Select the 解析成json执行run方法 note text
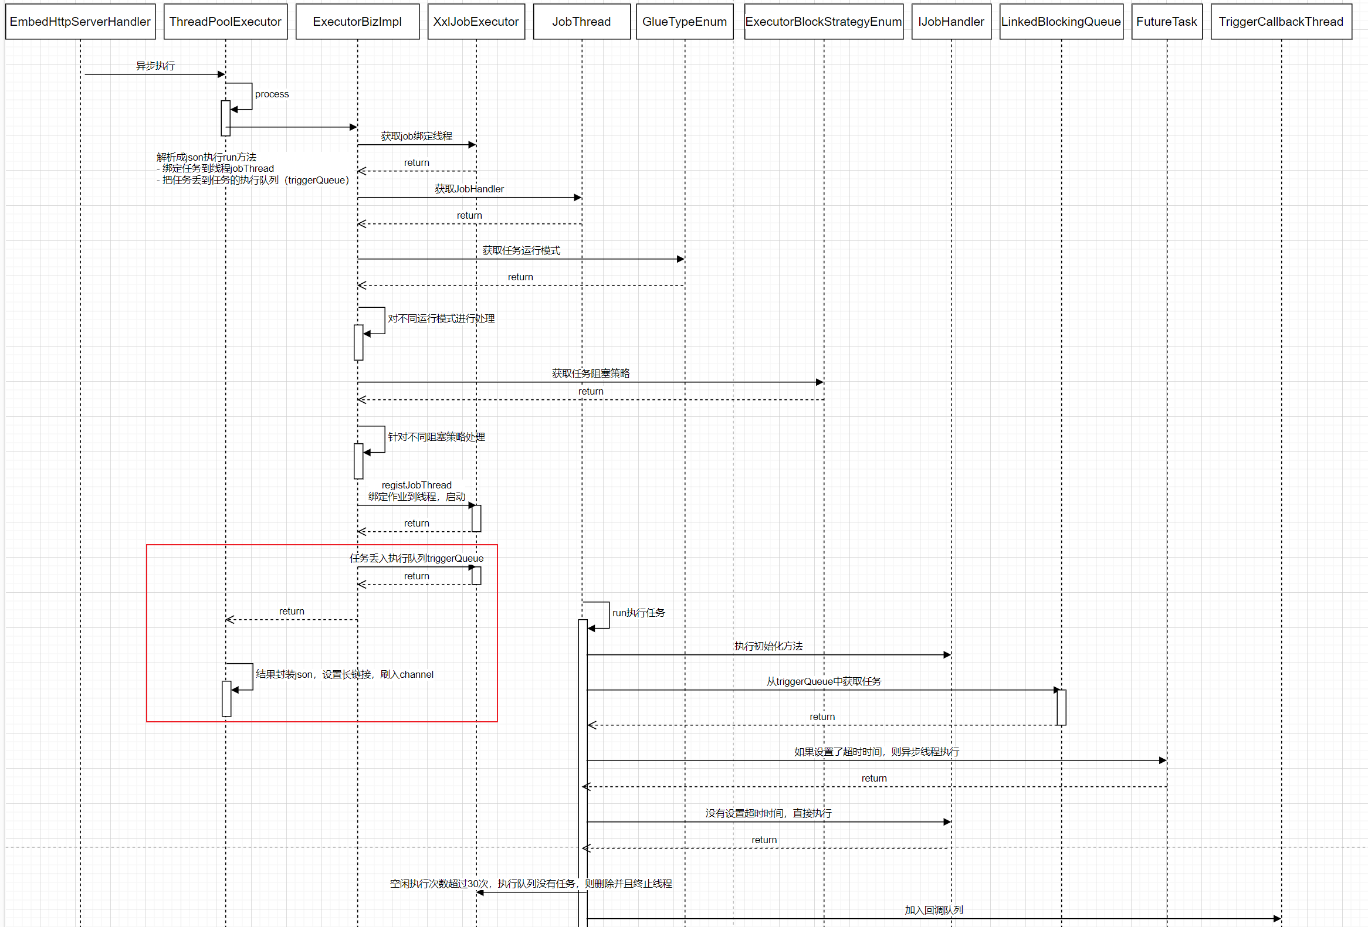Screen dimensions: 1368x927 tap(206, 157)
